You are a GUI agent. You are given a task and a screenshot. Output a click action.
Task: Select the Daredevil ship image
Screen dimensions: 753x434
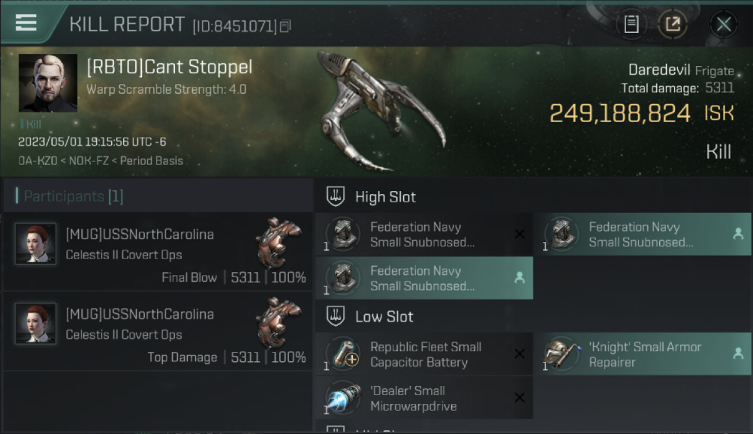pos(382,110)
